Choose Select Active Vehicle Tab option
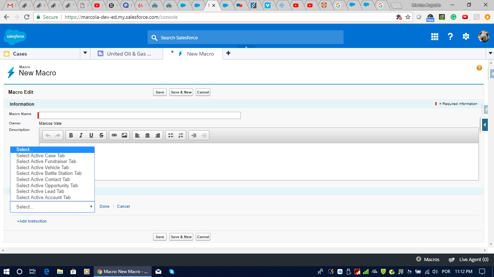This screenshot has height=277, width=494. (x=52, y=167)
